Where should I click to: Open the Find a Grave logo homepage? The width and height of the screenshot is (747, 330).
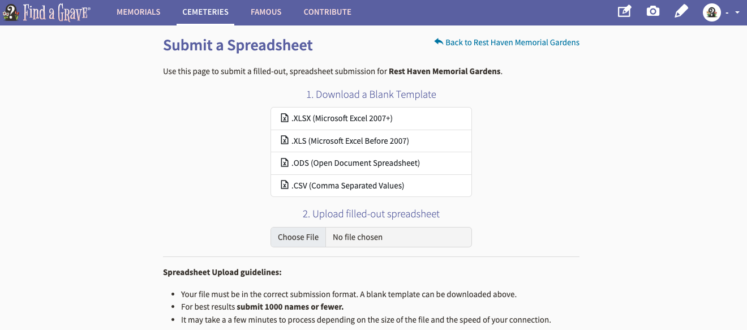coord(46,12)
